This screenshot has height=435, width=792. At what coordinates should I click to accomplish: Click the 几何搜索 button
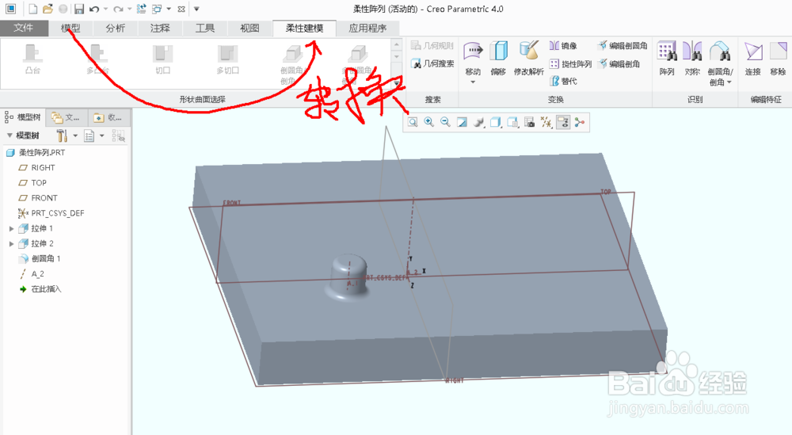coord(432,63)
